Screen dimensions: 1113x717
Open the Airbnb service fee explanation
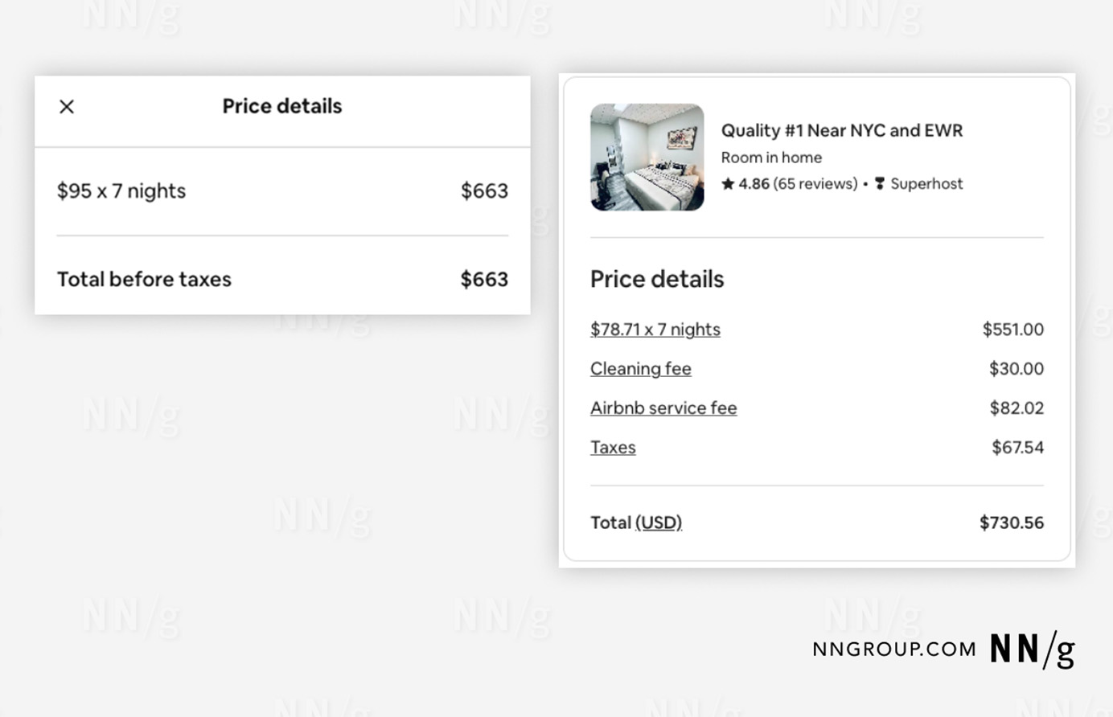tap(663, 408)
